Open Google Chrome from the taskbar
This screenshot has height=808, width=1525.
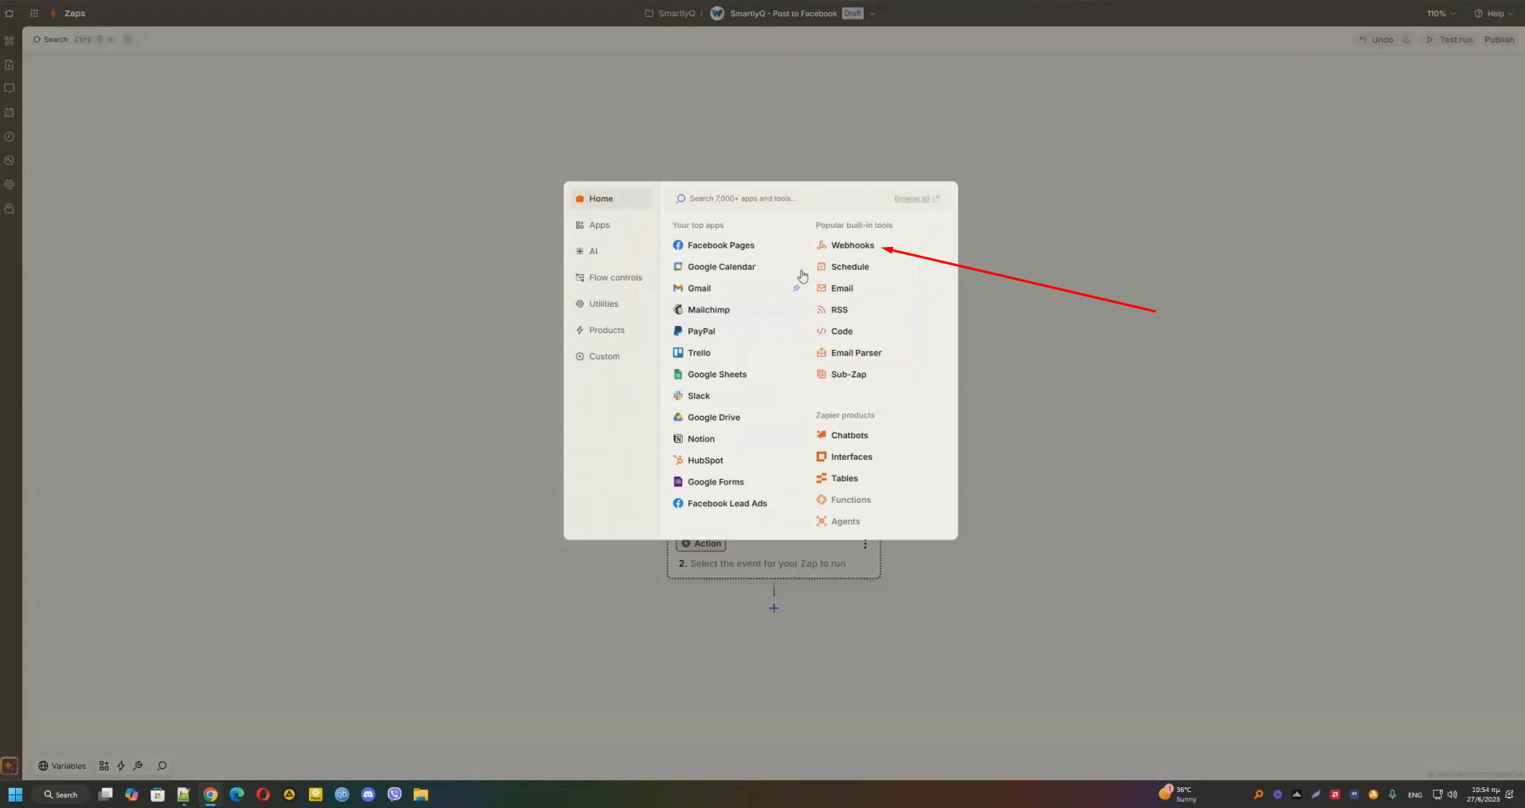(210, 794)
